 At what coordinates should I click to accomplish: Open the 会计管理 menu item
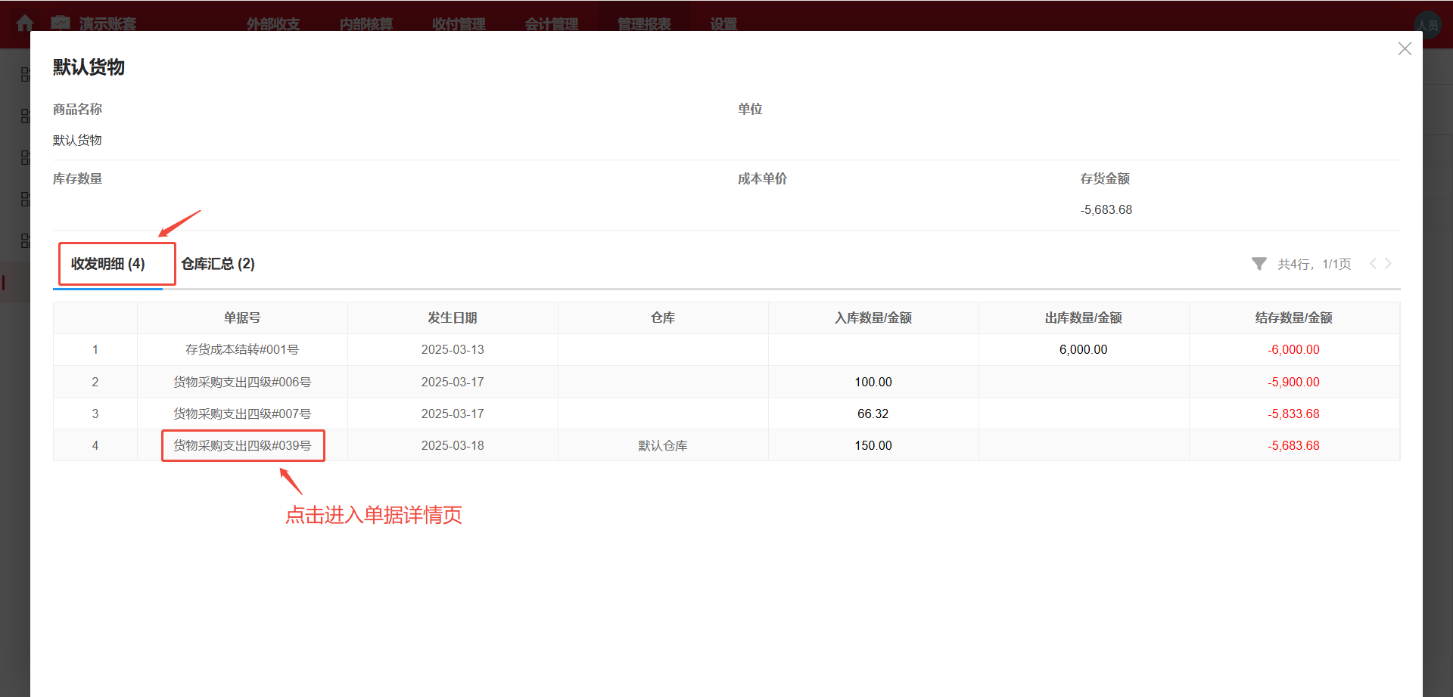552,23
